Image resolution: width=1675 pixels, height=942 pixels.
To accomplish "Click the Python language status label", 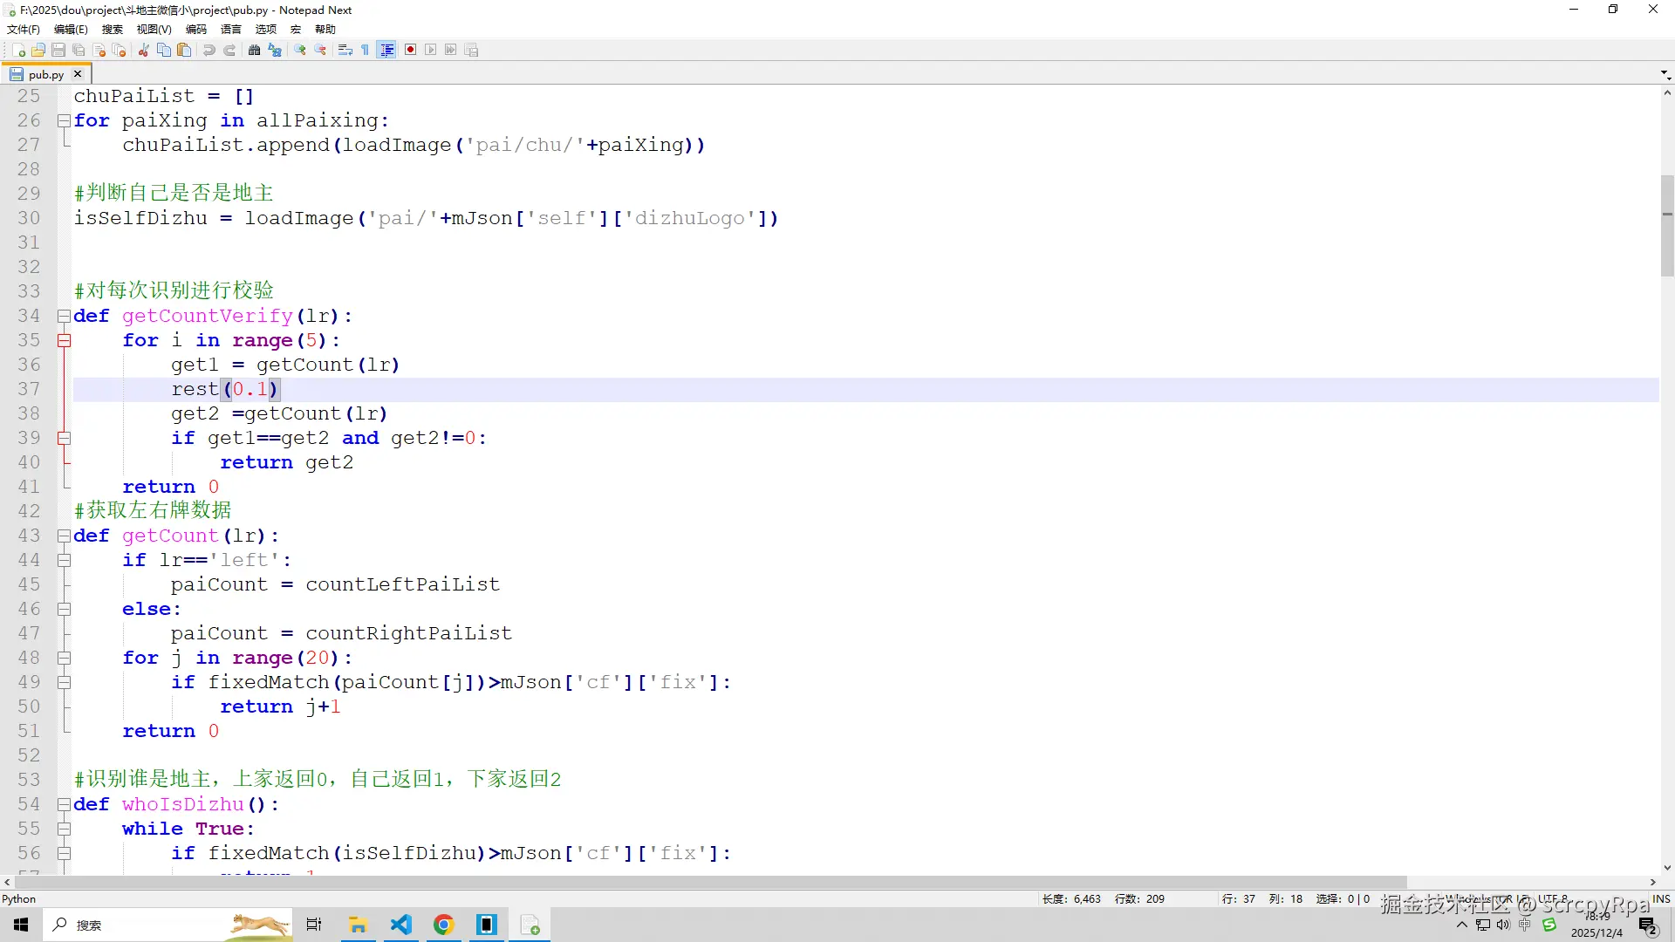I will click(x=19, y=898).
